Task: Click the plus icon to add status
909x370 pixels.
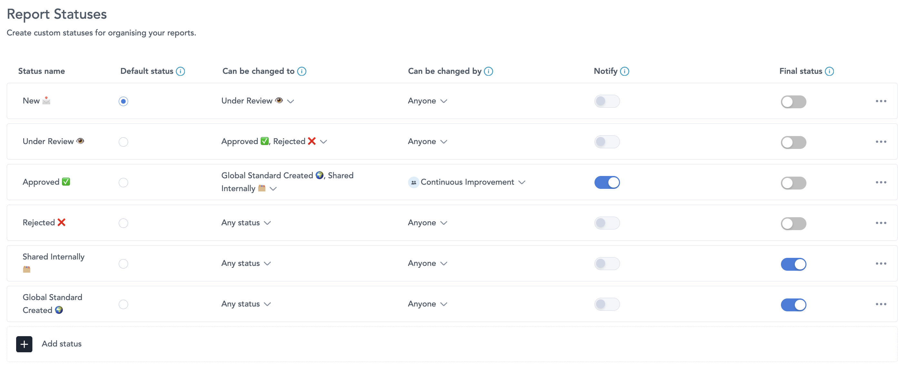Action: click(24, 344)
